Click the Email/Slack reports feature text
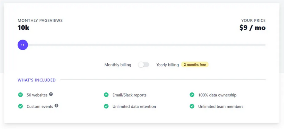This screenshot has height=129, width=284. (129, 95)
